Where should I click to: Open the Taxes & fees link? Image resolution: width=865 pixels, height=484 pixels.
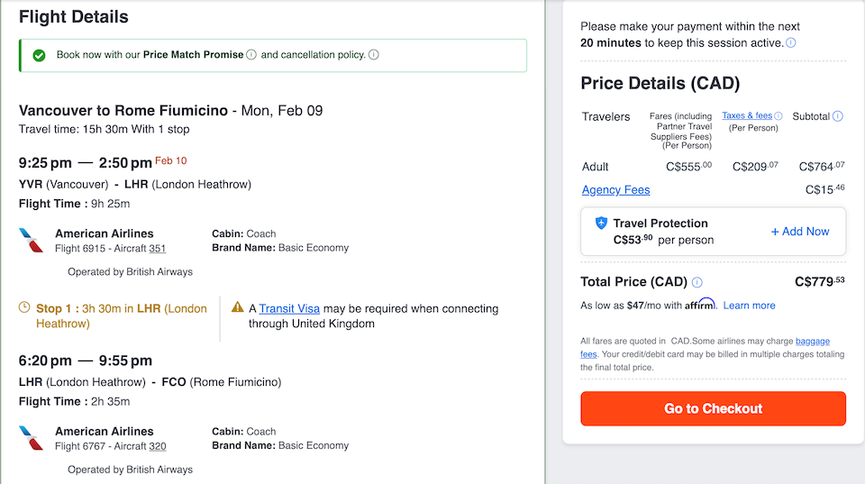point(747,116)
